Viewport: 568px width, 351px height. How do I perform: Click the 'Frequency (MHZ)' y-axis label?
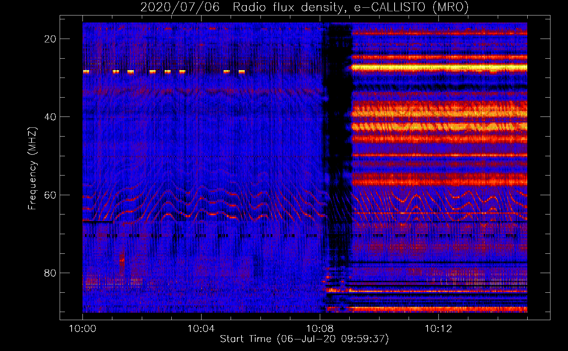pyautogui.click(x=32, y=168)
